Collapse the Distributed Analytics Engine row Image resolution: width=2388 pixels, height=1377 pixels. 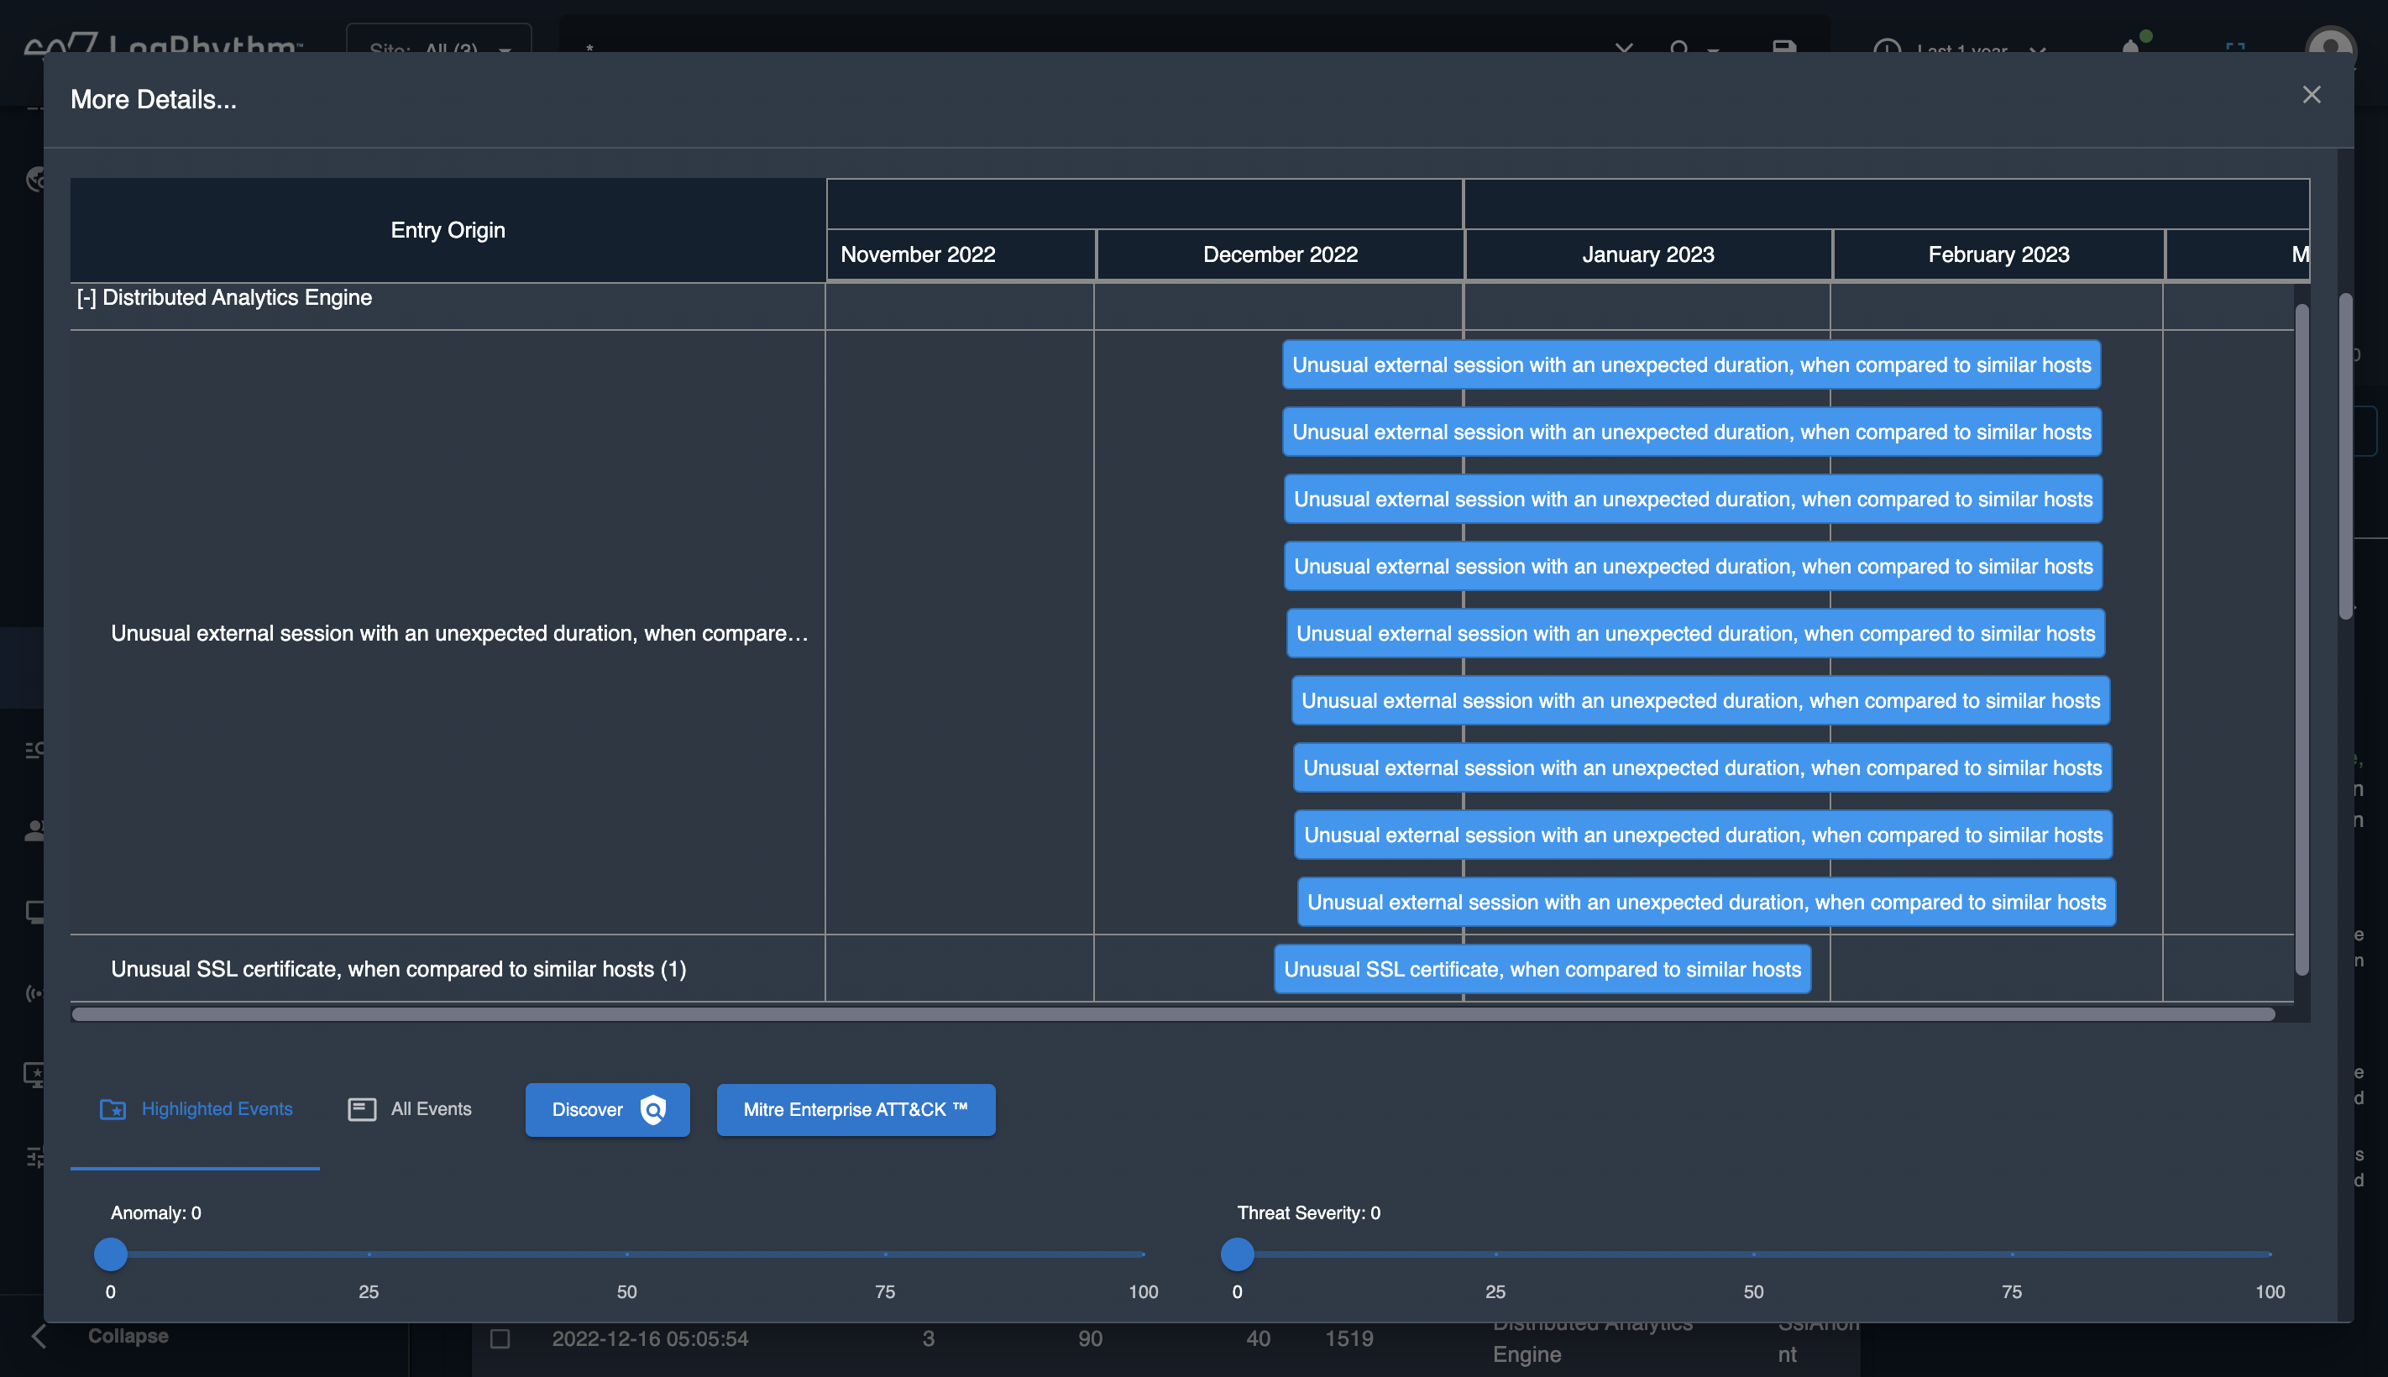[86, 298]
